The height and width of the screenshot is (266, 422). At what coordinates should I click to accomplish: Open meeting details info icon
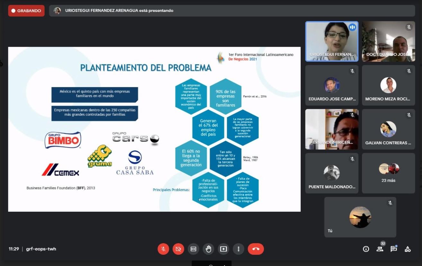(x=366, y=249)
